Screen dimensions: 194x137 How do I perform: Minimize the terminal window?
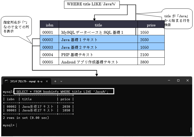pos(167,80)
